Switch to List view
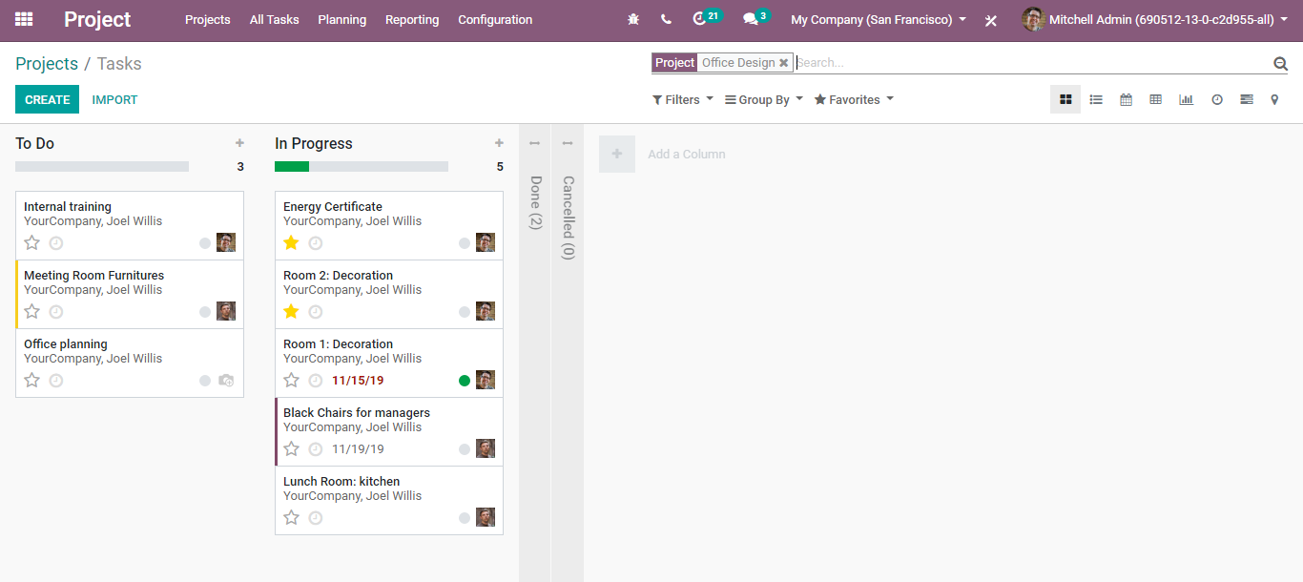Image resolution: width=1303 pixels, height=582 pixels. click(x=1096, y=99)
